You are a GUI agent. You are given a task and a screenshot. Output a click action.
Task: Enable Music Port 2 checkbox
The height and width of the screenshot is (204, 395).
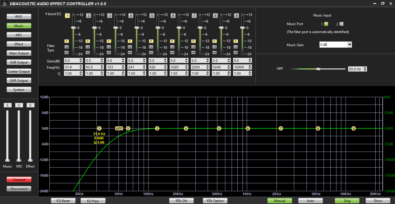342,24
